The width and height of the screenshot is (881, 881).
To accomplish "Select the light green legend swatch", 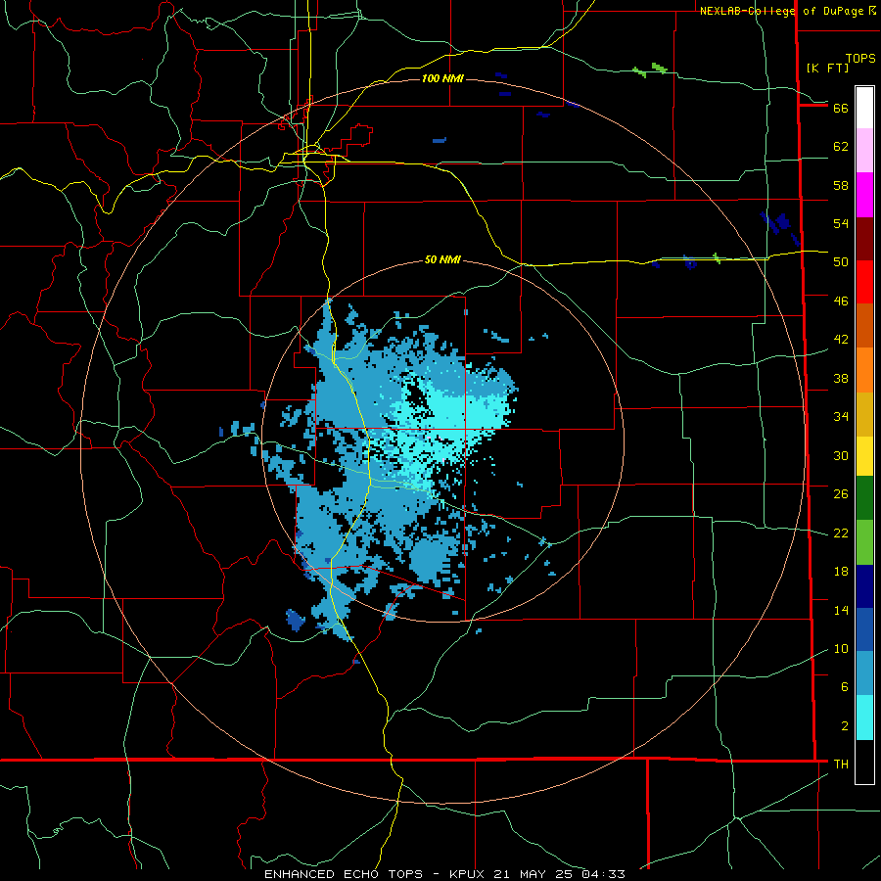I will pyautogui.click(x=864, y=542).
